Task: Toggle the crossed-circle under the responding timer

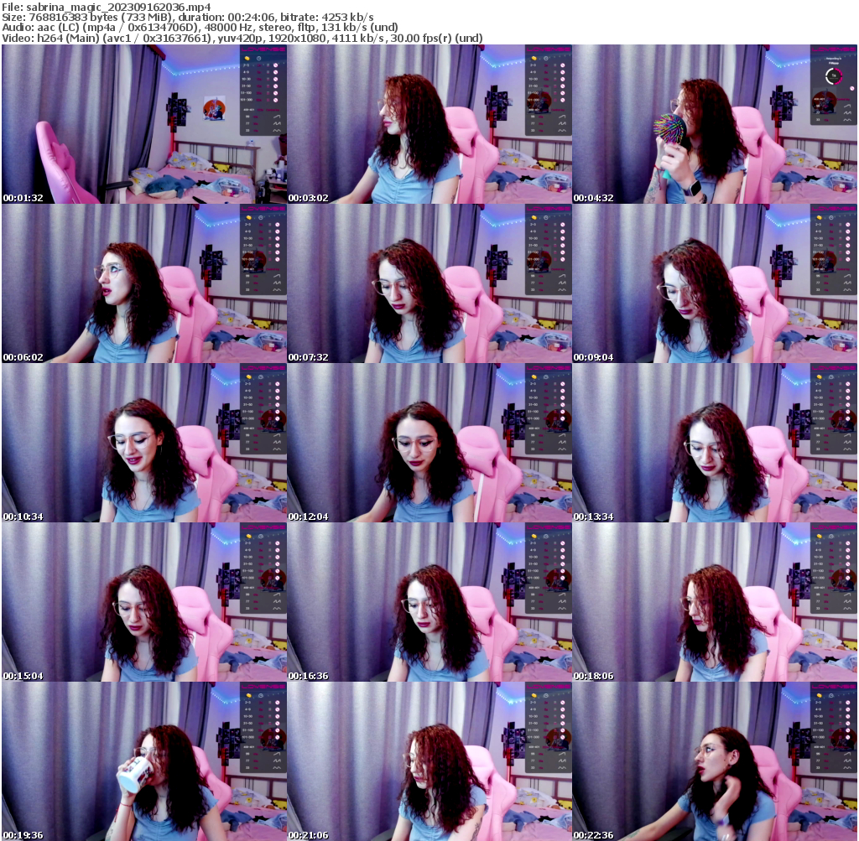Action: [852, 88]
